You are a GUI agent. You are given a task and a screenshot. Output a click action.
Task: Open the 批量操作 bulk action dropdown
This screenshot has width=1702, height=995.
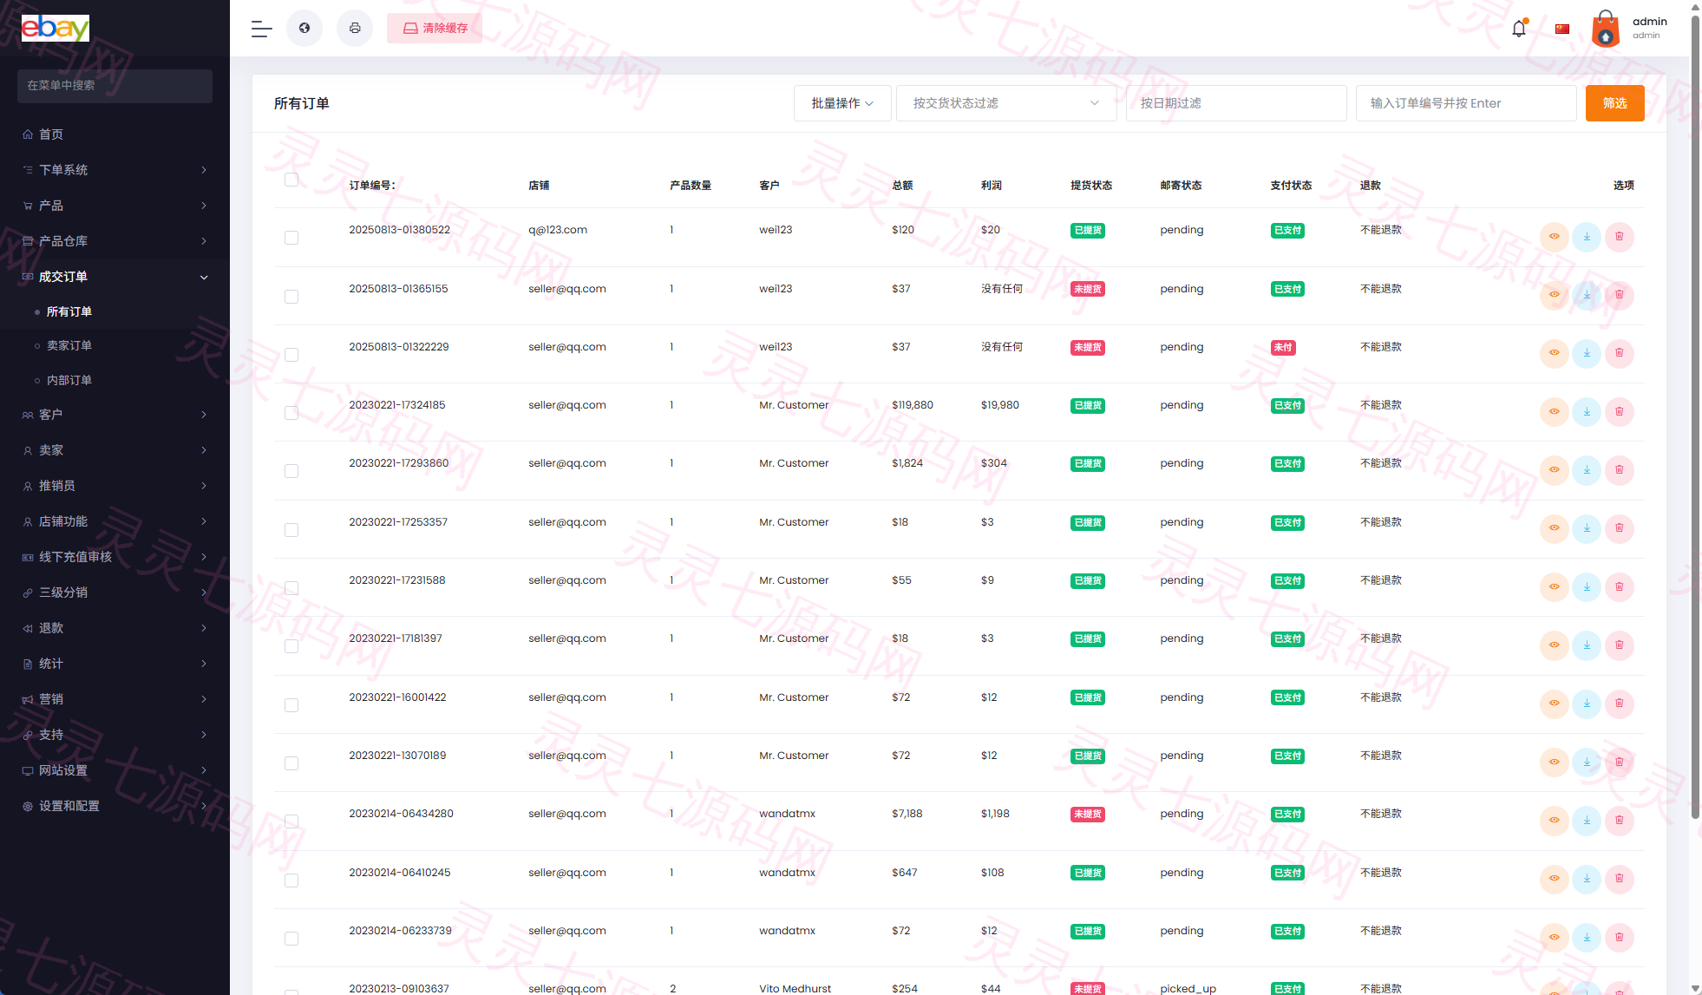coord(842,103)
